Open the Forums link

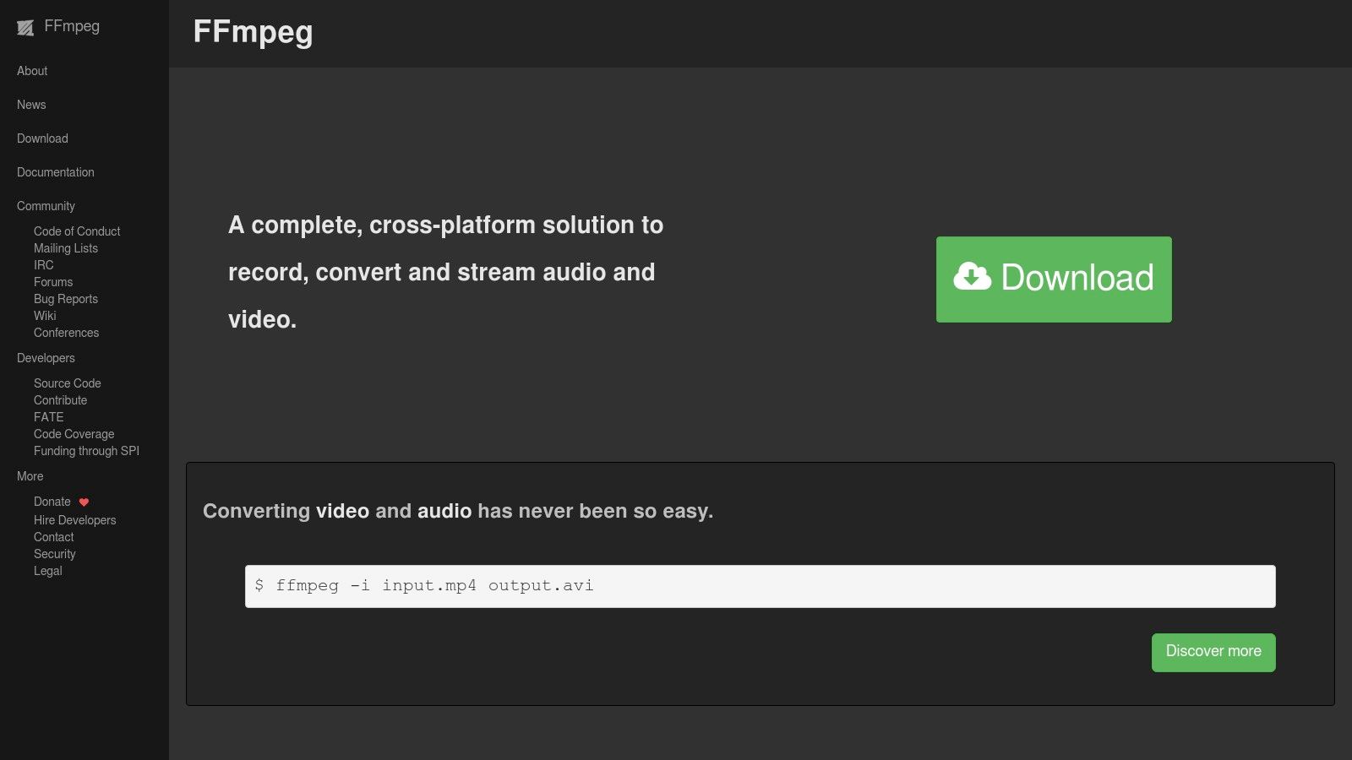click(53, 281)
